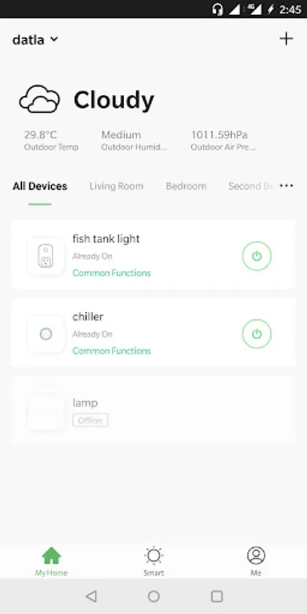Toggle power for fish tank light
The height and width of the screenshot is (614, 307).
(257, 256)
